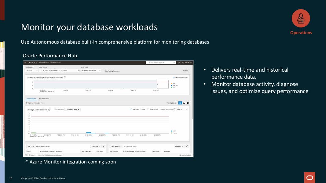Click the Operations persona icon
This screenshot has height=183, width=326.
301,18
